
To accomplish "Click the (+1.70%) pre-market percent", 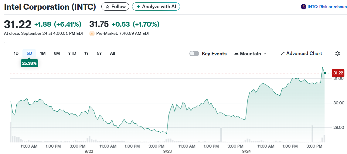I will coord(146,24).
